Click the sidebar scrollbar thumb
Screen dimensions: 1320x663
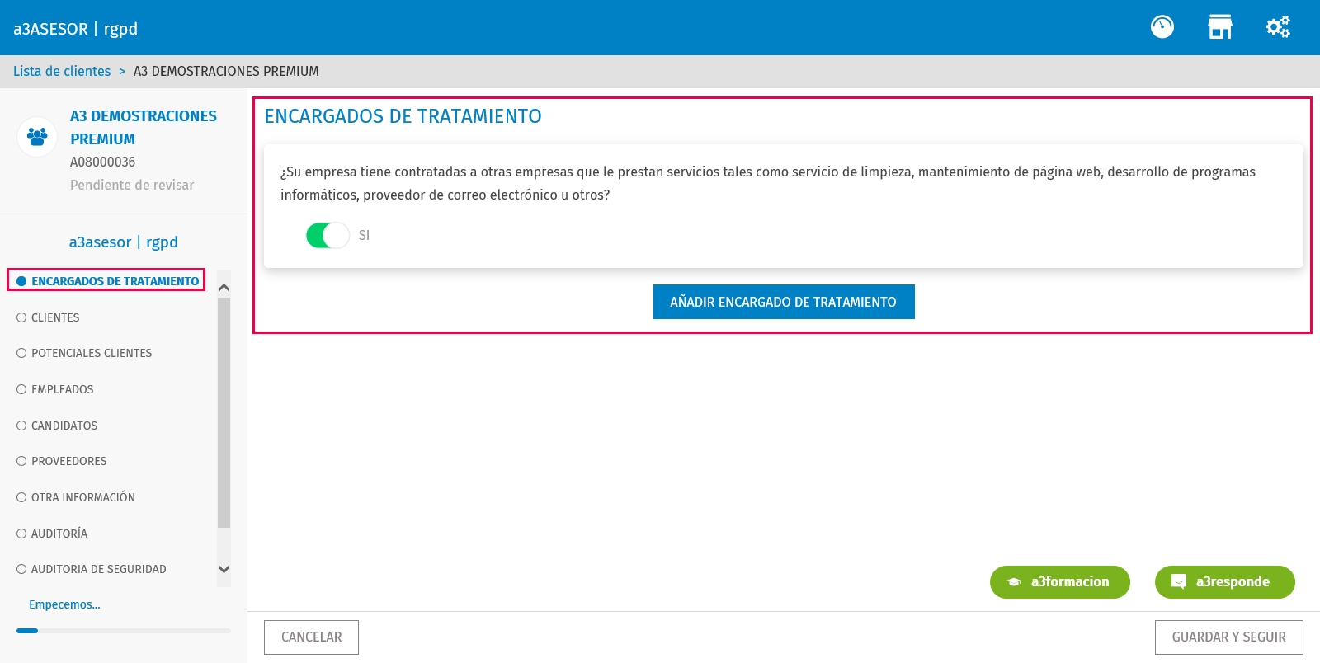pyautogui.click(x=224, y=412)
